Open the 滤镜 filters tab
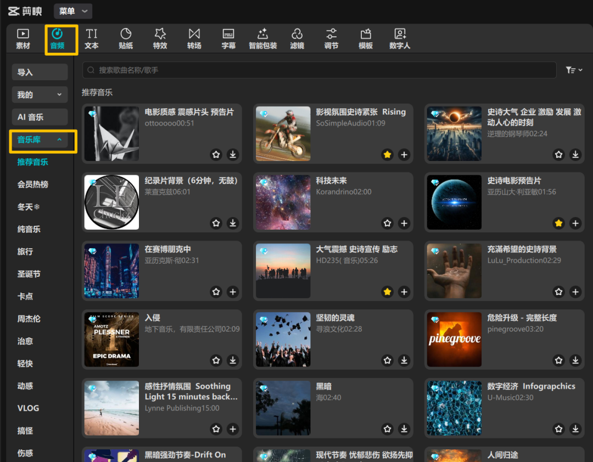This screenshot has height=462, width=593. point(297,40)
